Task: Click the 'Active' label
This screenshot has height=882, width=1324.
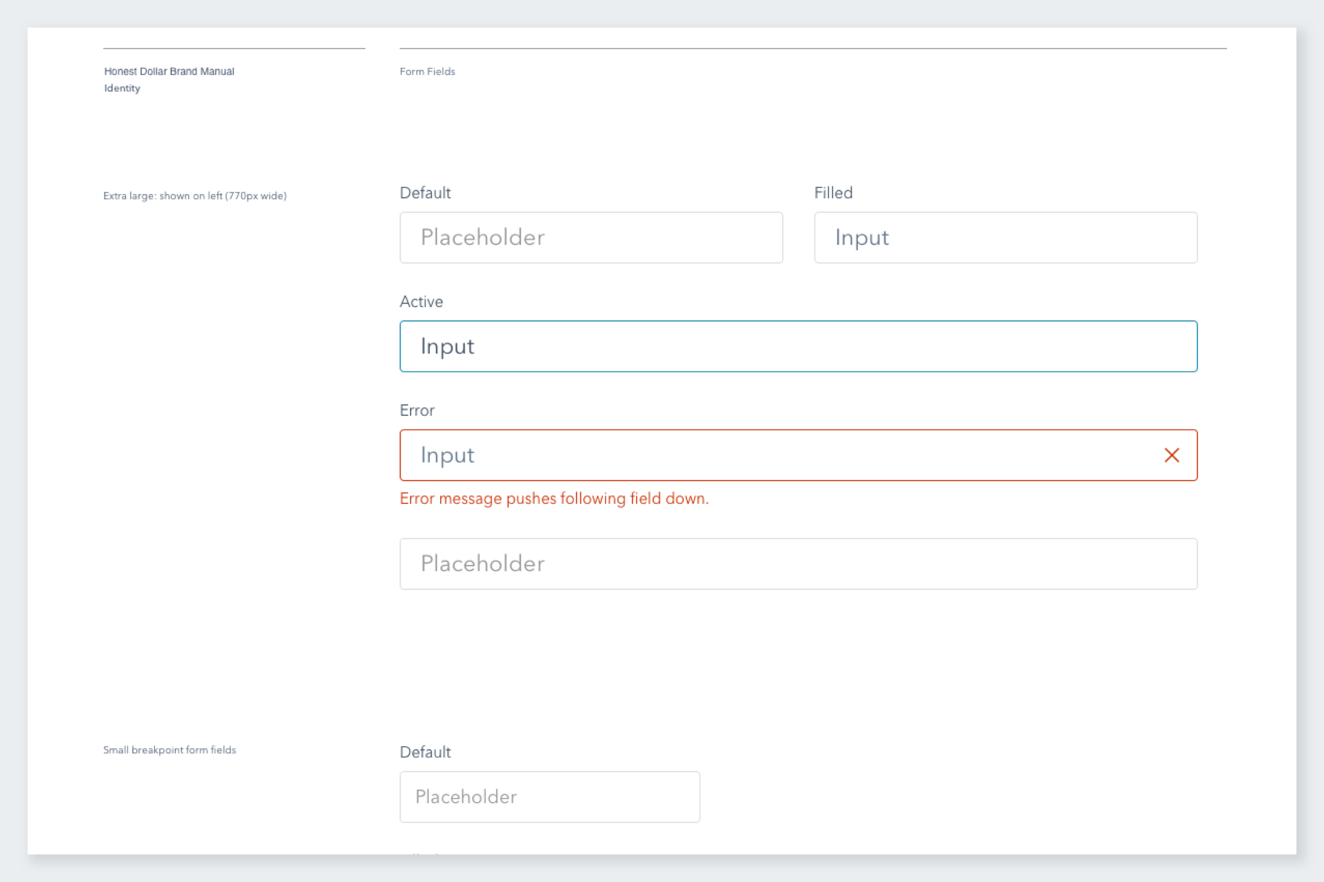Action: [x=421, y=302]
